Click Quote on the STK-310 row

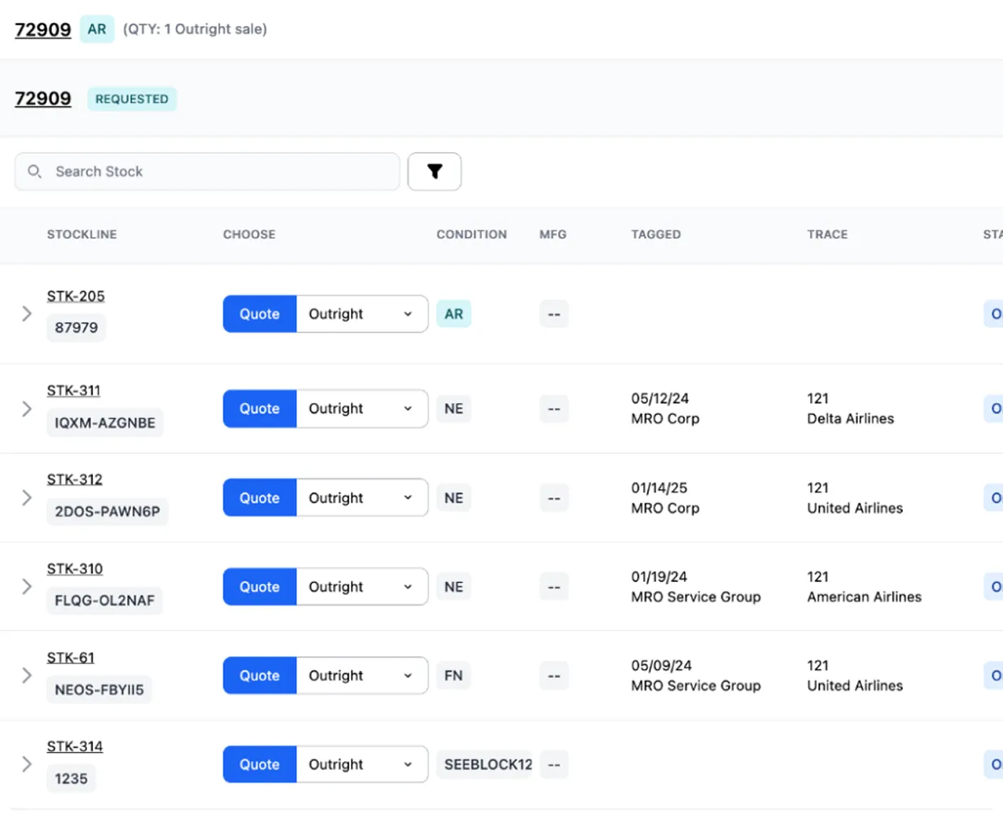click(x=259, y=586)
